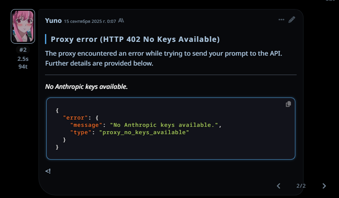Click the '<!' text below code block
Viewport: 339px width, 198px height.
click(48, 171)
